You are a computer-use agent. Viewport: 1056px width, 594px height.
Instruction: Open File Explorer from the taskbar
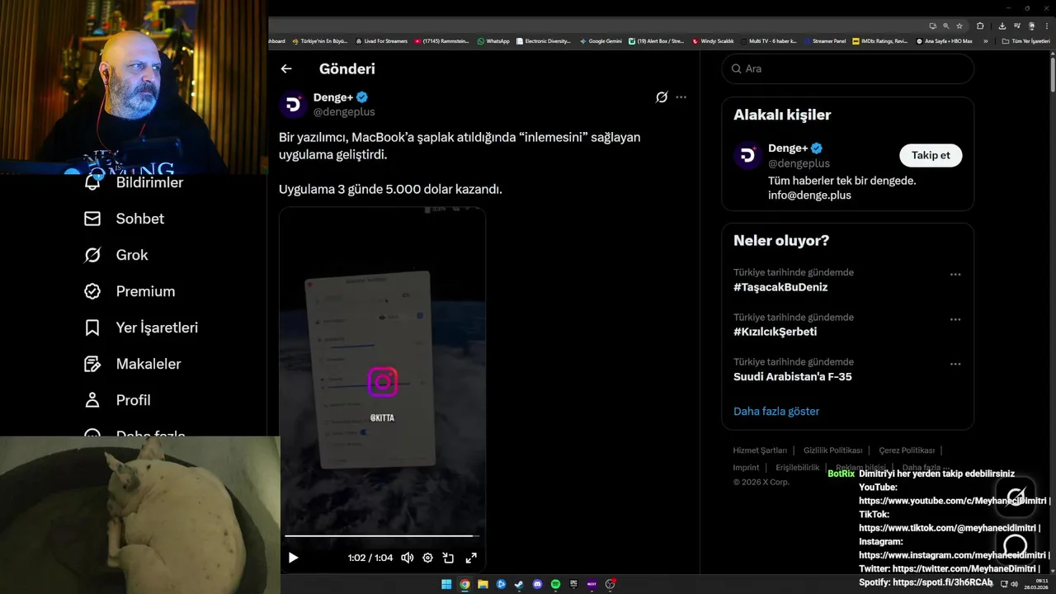483,584
